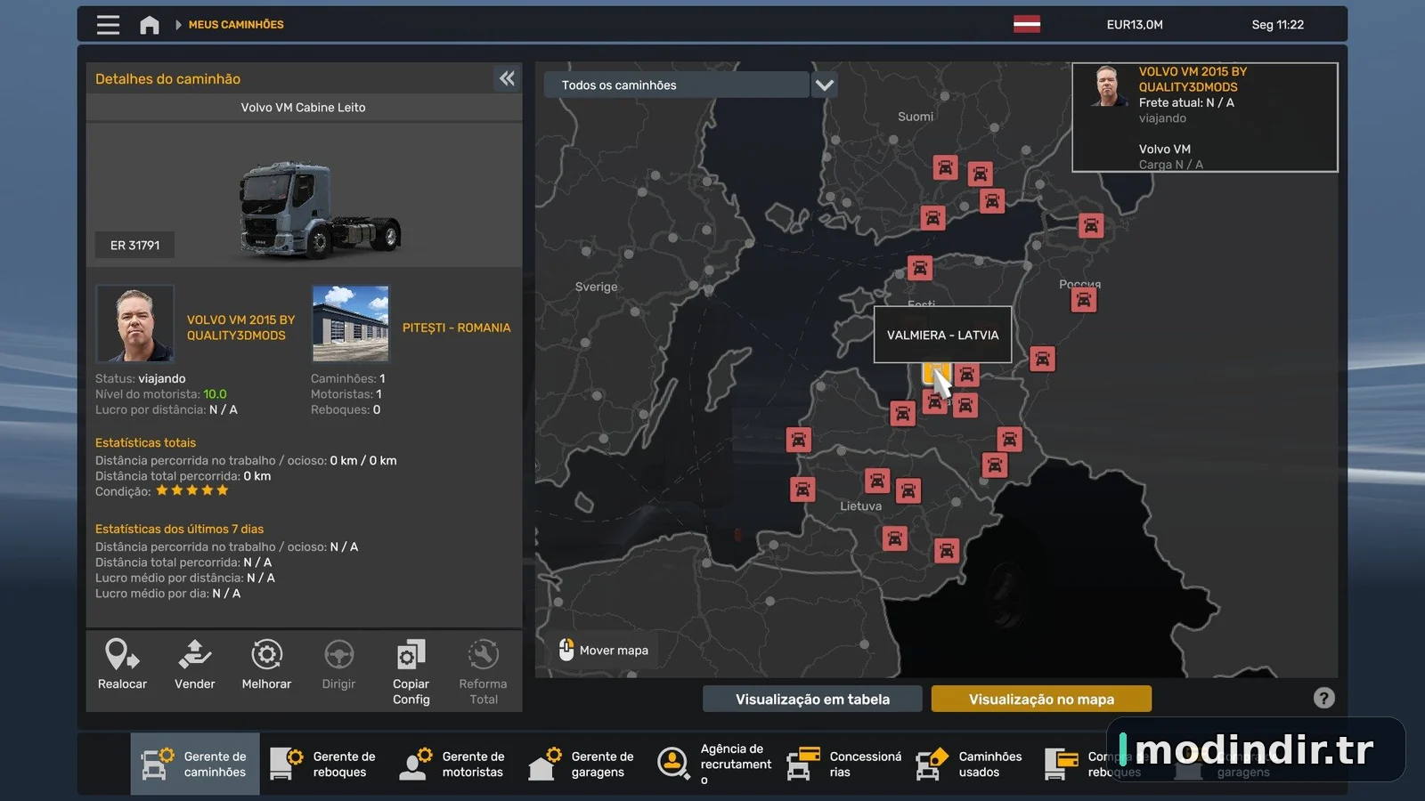Viewport: 1425px width, 801px height.
Task: Click the Reforma Total wrench icon
Action: coord(483,655)
